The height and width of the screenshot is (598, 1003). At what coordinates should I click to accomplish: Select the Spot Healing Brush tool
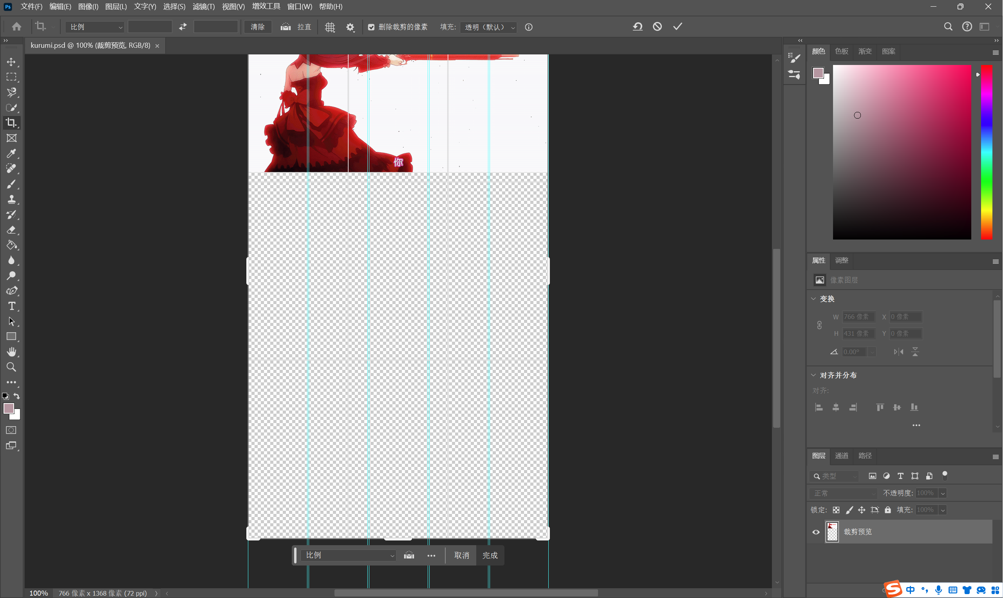pyautogui.click(x=11, y=168)
